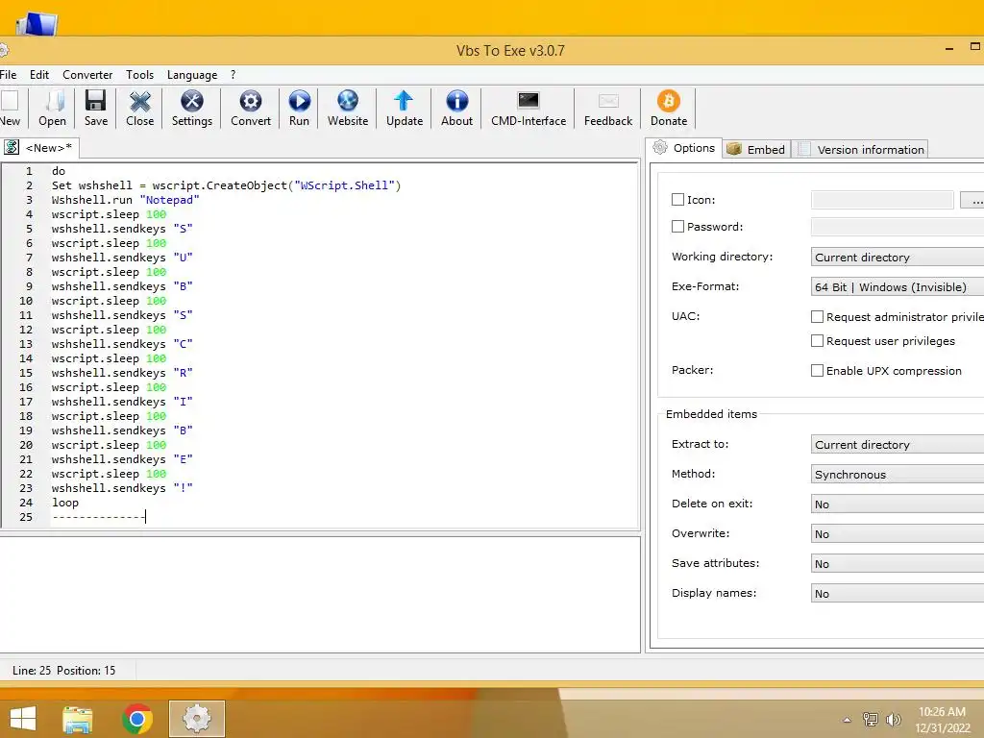
Task: Select the Options tab
Action: click(x=684, y=148)
